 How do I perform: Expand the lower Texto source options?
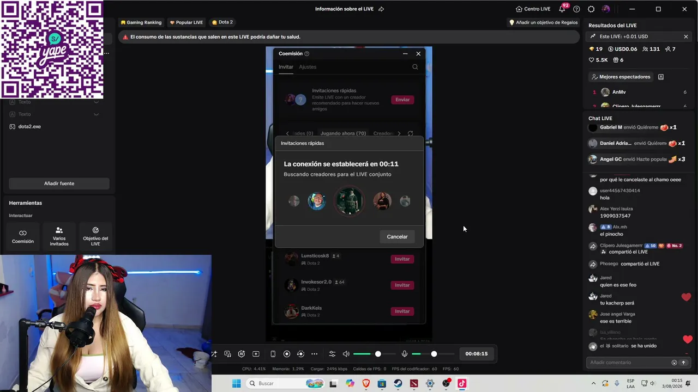[x=96, y=114]
